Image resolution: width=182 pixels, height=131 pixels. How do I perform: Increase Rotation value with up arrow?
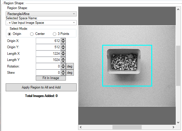coord(63,65)
